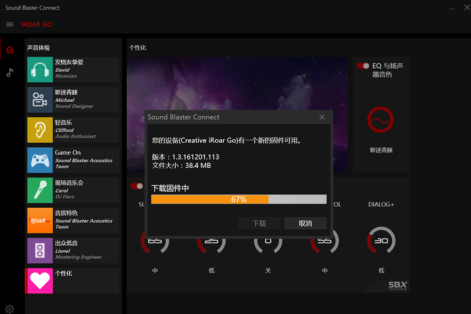Viewport: 471px width, 314px height.
Task: Select the gamepad Game On icon
Action: click(x=40, y=160)
